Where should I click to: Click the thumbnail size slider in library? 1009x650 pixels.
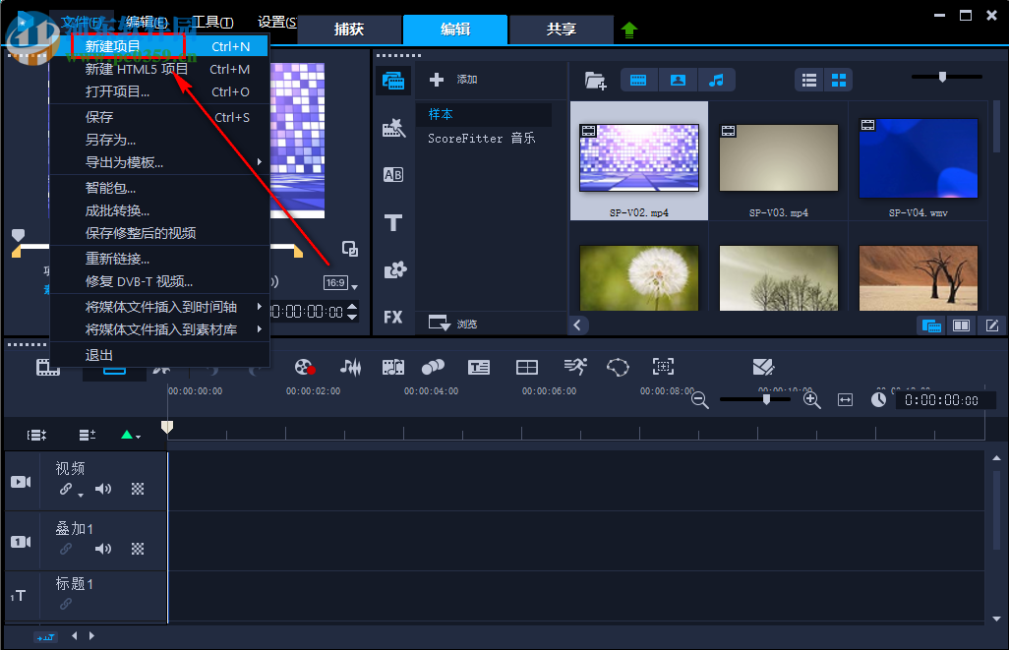click(942, 77)
